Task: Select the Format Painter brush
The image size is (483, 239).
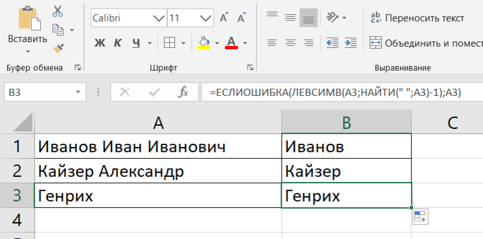Action: pyautogui.click(x=58, y=48)
